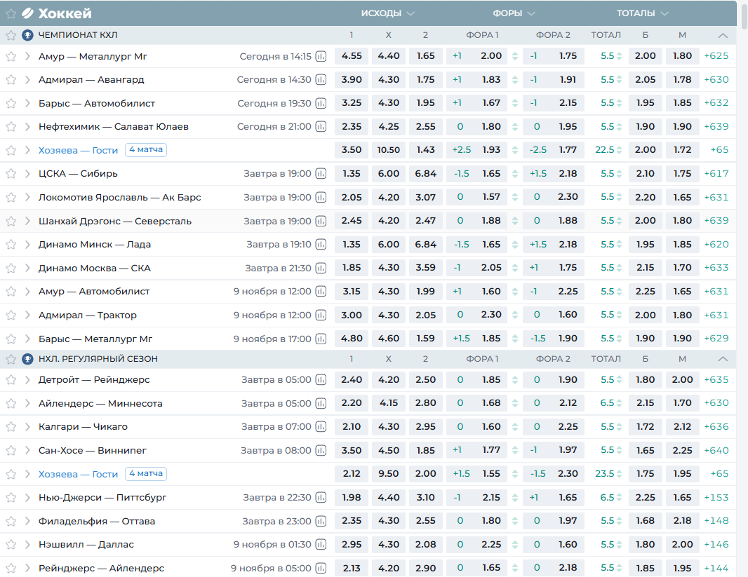Screen dimensions: 748x577
Task: Open +639 more markets for Шанхай Дрэгонс — Северсталь
Action: [716, 221]
